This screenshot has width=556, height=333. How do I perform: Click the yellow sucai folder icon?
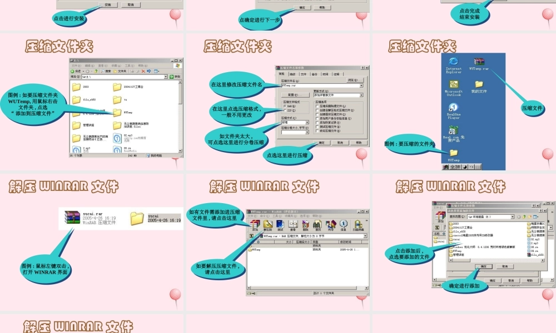tap(137, 218)
